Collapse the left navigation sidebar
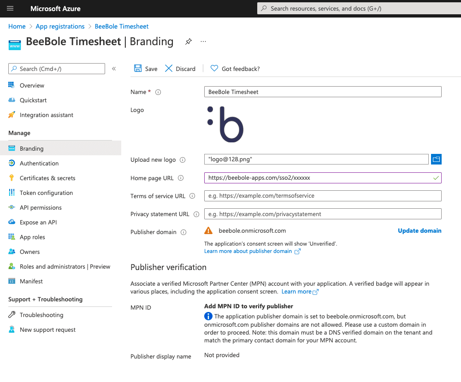 (114, 68)
